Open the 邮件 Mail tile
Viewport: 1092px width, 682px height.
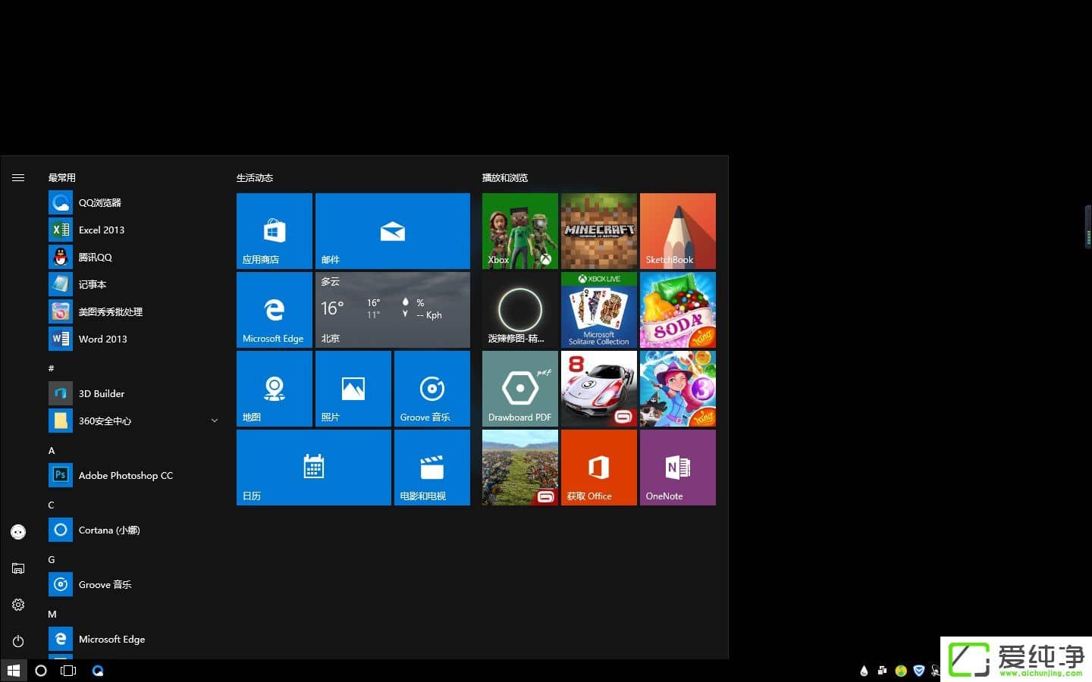point(392,231)
